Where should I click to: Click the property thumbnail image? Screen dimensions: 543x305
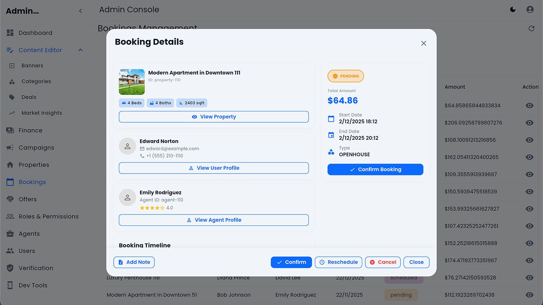pos(132,82)
